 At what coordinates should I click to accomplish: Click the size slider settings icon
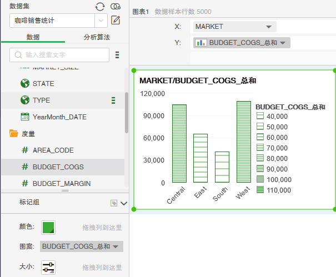tap(48, 268)
